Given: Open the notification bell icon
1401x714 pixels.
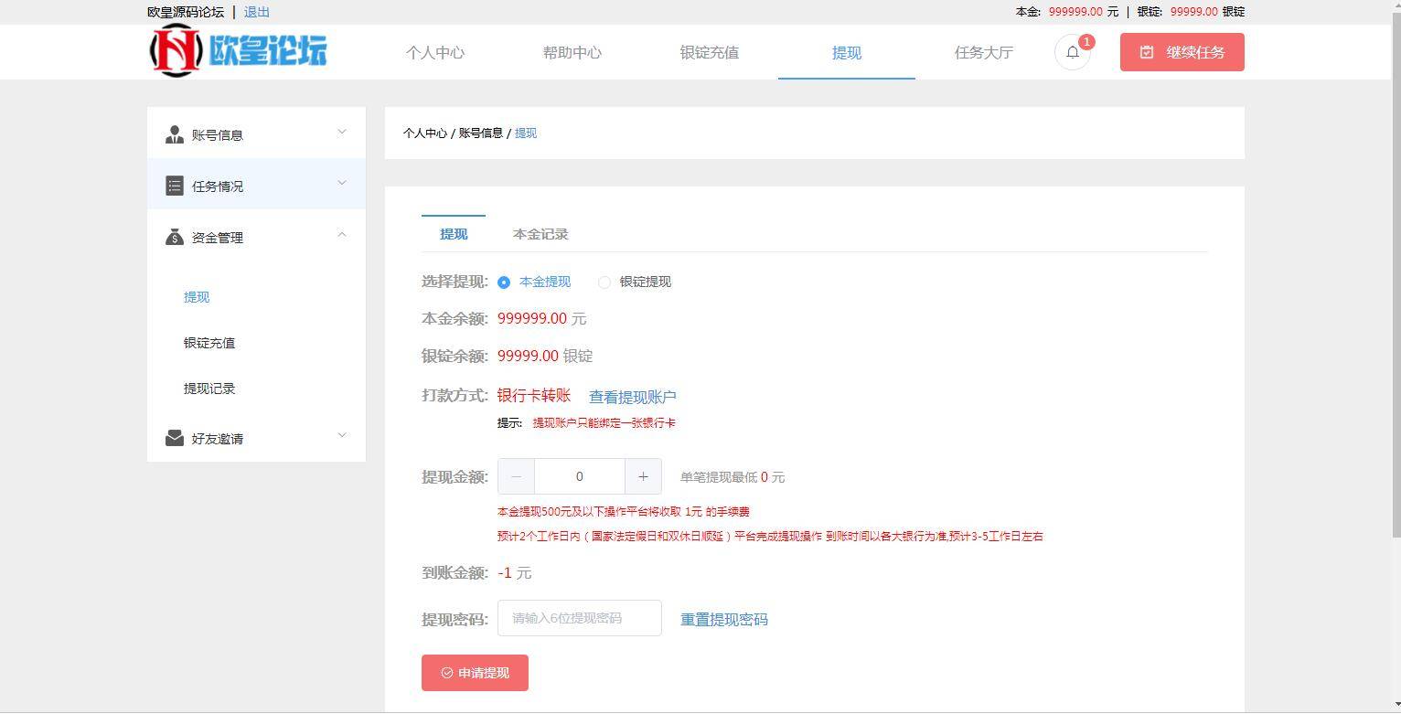Looking at the screenshot, I should tap(1072, 52).
